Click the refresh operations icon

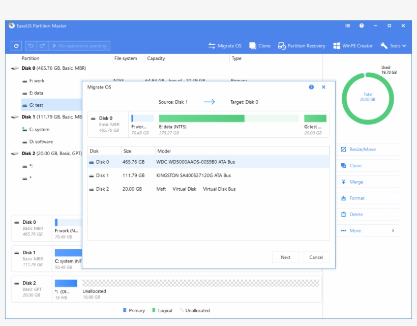click(17, 45)
